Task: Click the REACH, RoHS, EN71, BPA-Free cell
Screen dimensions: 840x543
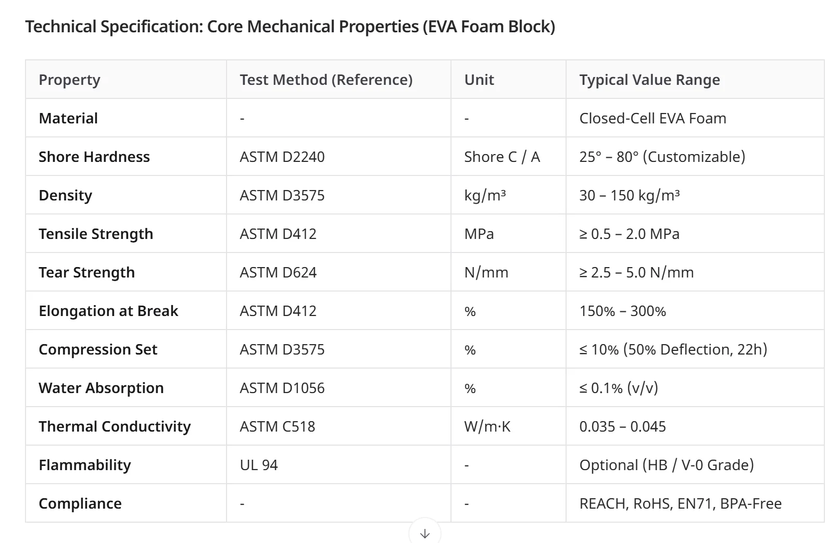Action: 681,503
